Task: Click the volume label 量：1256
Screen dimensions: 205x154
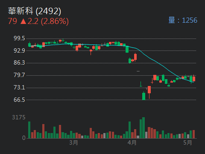Action: (183, 20)
